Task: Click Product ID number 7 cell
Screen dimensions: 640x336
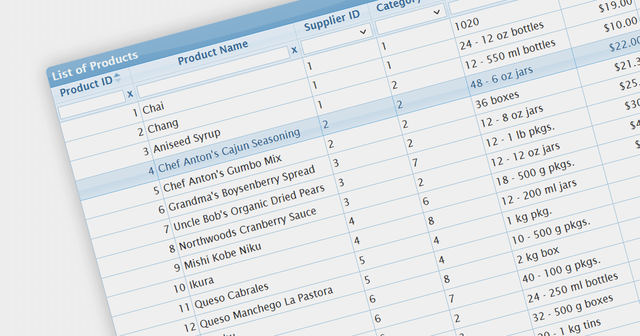Action: (167, 228)
